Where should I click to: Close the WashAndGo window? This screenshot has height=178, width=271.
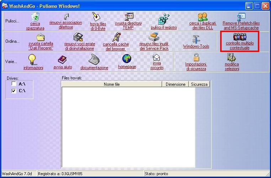[265, 6]
